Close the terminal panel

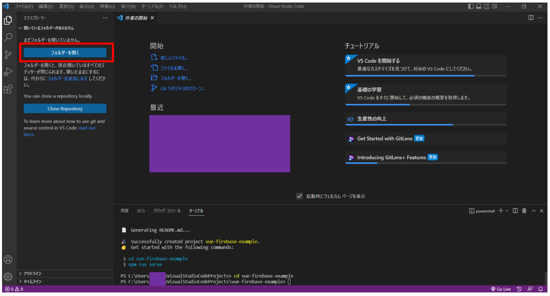(x=541, y=211)
